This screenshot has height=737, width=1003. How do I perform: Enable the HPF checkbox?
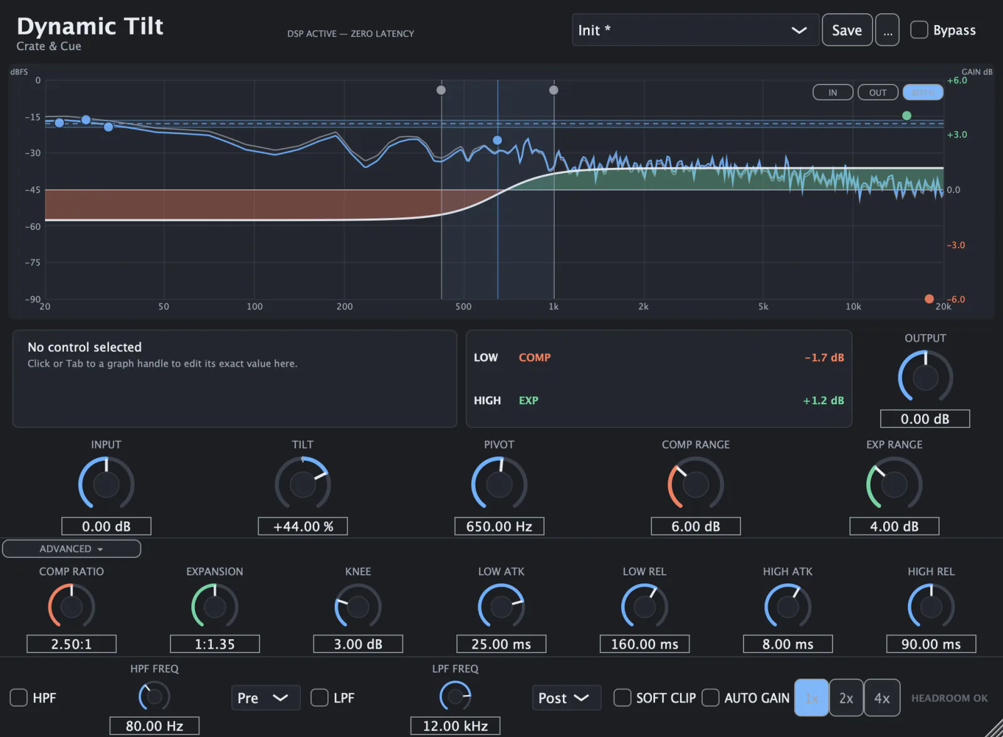19,698
